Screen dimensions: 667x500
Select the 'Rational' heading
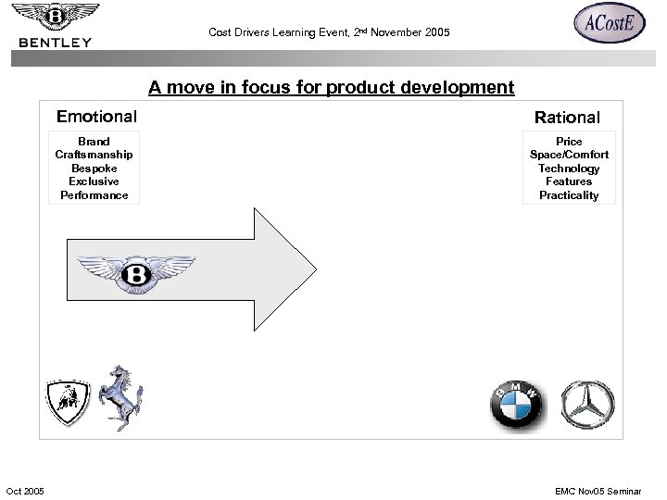567,118
